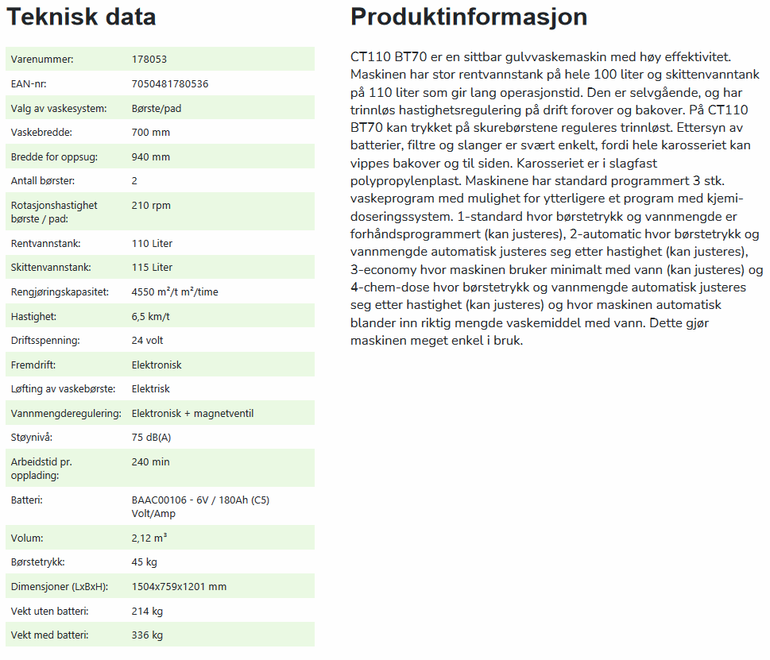770x660 pixels.
Task: Click the Vannmengderegulering row value
Action: (x=192, y=414)
